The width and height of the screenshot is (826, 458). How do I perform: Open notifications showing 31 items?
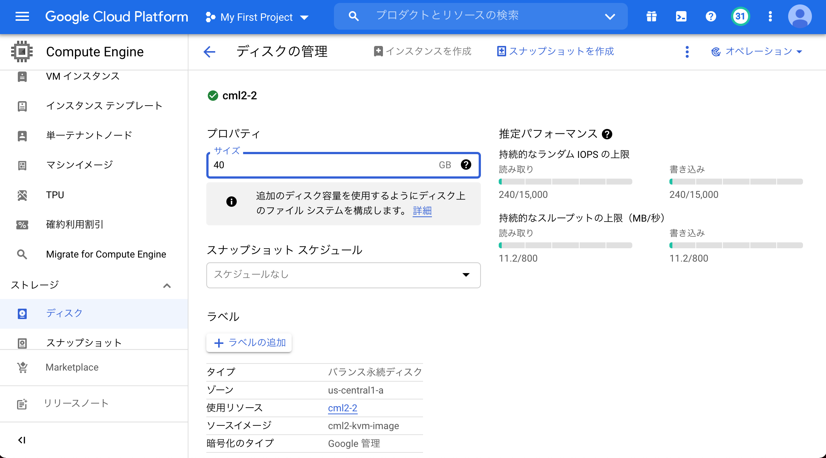tap(740, 17)
